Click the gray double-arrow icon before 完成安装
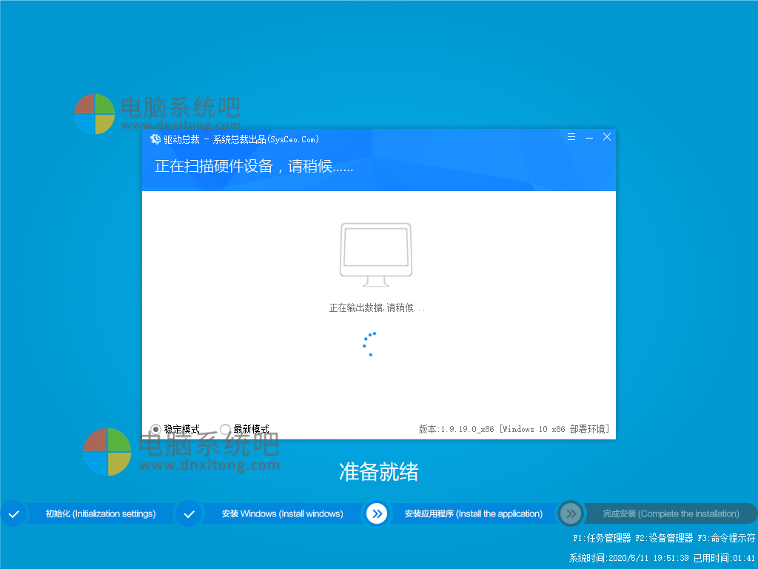Image resolution: width=758 pixels, height=569 pixels. coord(570,513)
